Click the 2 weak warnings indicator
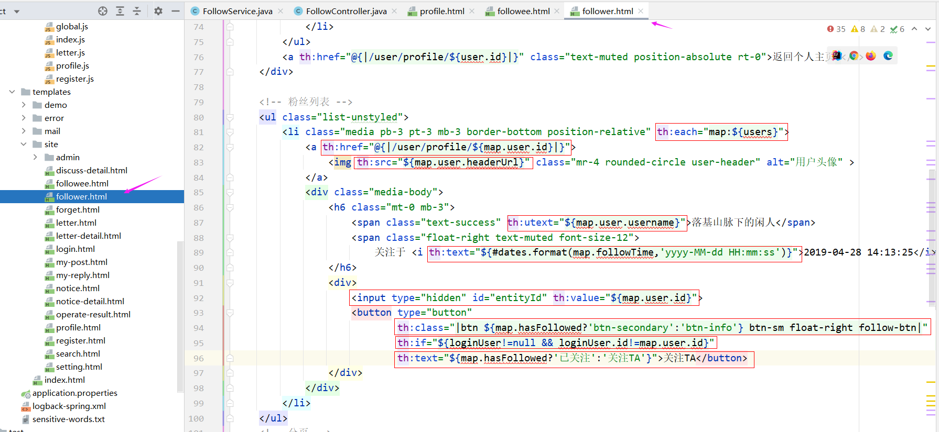This screenshot has height=432, width=939. 878,29
